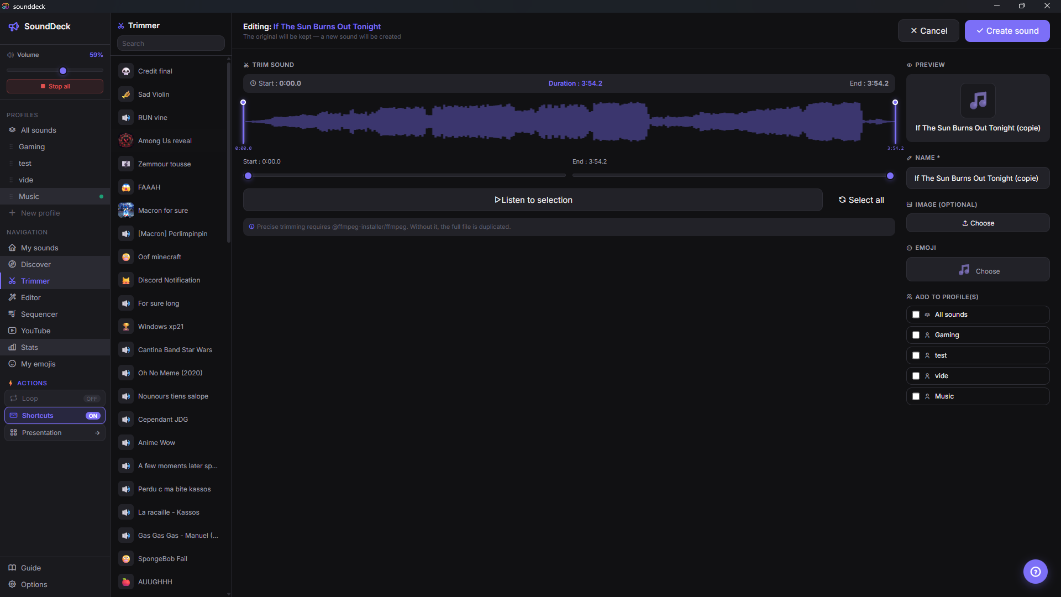Viewport: 1061px width, 597px height.
Task: Check the Music profile checkbox
Action: coord(916,396)
